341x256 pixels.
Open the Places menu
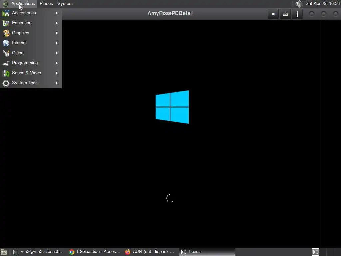tap(46, 3)
